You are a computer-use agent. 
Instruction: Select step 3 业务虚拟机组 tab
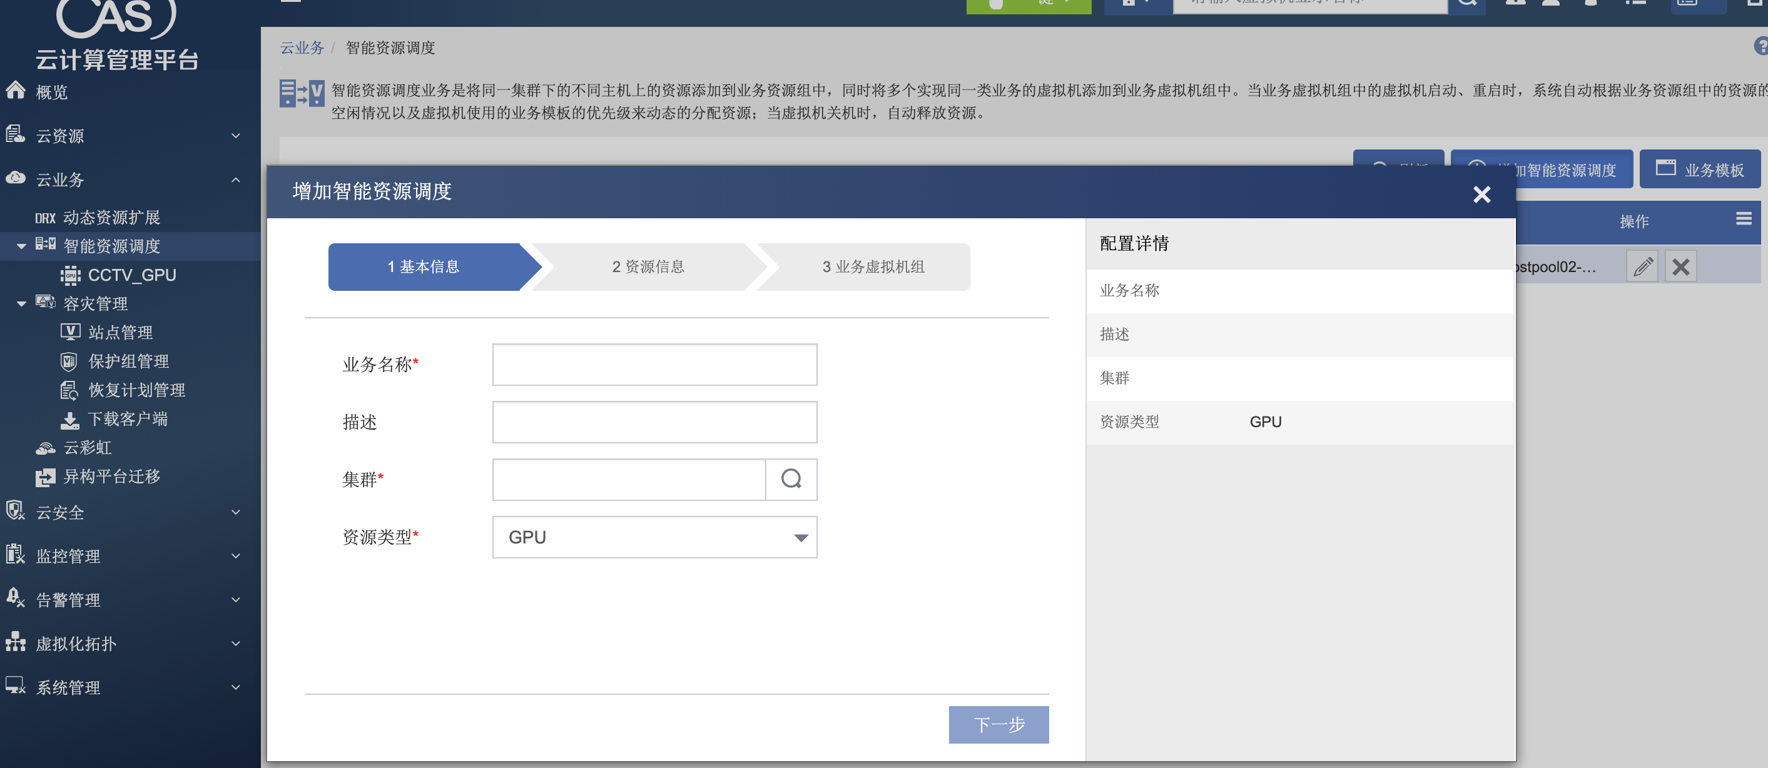pyautogui.click(x=872, y=267)
